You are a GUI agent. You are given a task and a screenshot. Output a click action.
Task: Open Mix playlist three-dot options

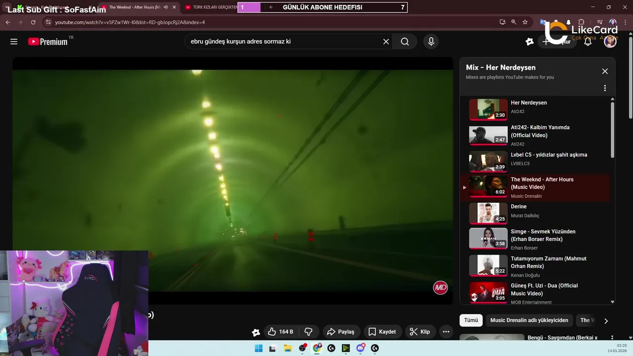pyautogui.click(x=605, y=88)
